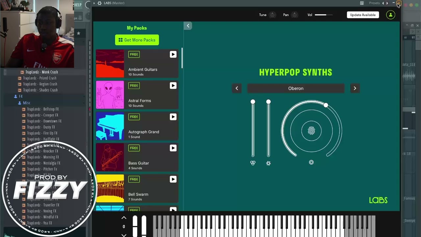Viewport: 421px width, 237px height.
Task: Select TrapLordz - Windful FX sample
Action: pyautogui.click(x=42, y=217)
